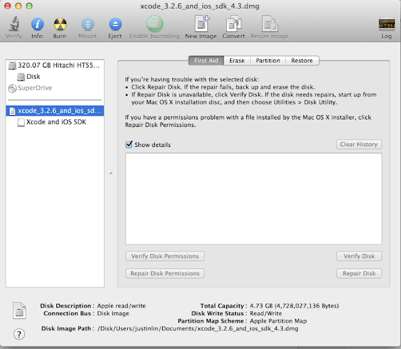Open the Log viewer icon
Screen dimensions: 401x349
pyautogui.click(x=387, y=24)
